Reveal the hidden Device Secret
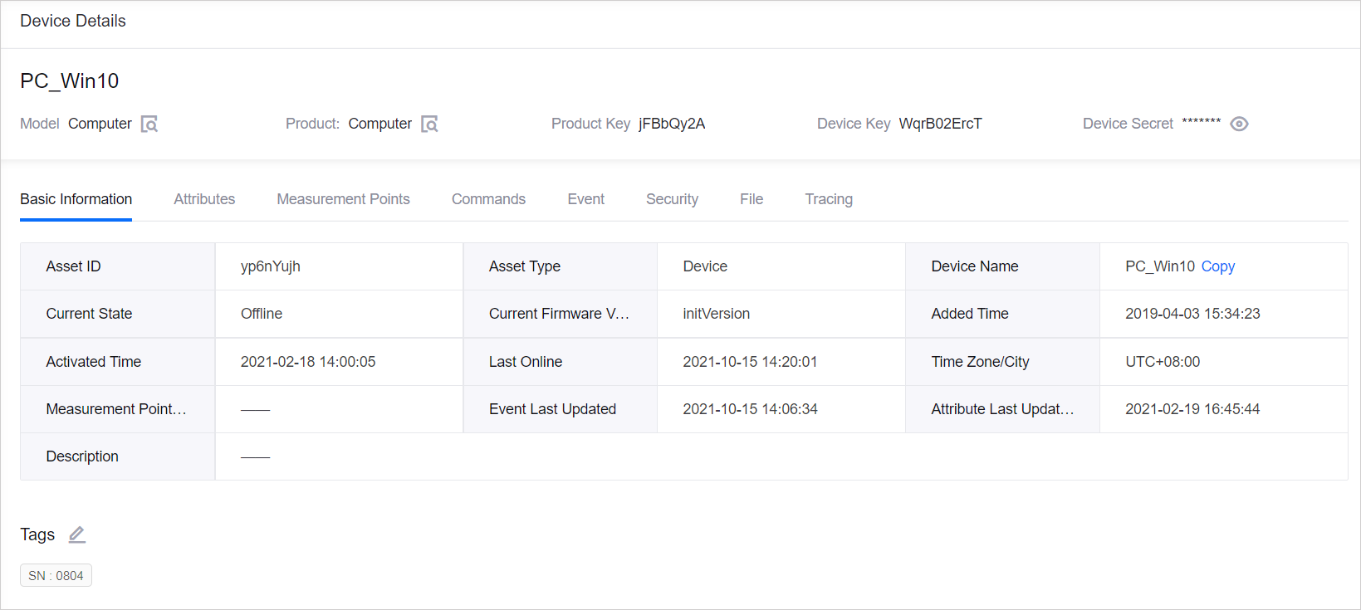Image resolution: width=1361 pixels, height=610 pixels. click(x=1239, y=124)
